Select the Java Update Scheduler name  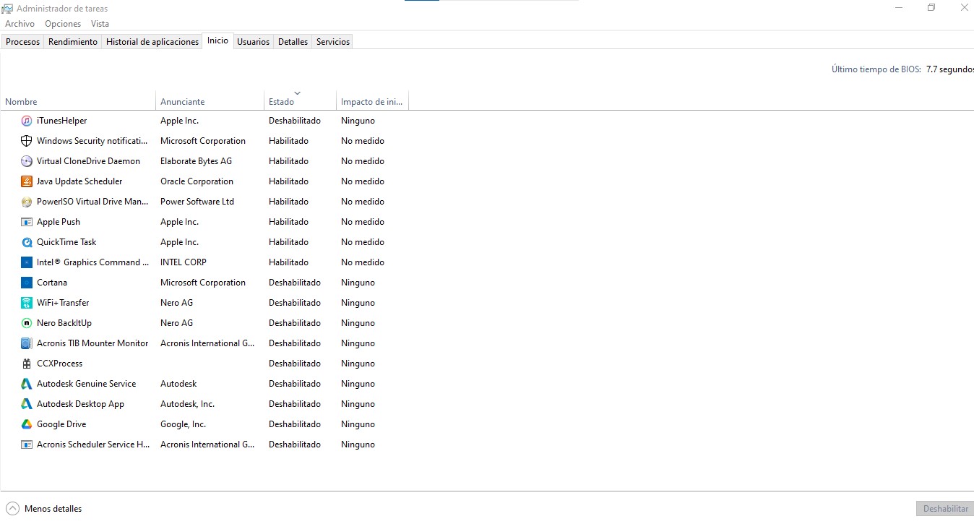[x=79, y=181]
